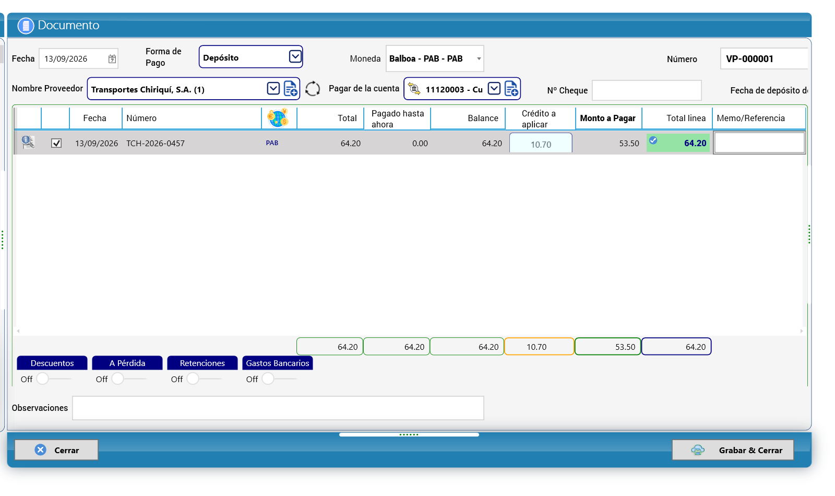The image size is (835, 496).
Task: Click the PAB currency cell in row
Action: coord(272,143)
